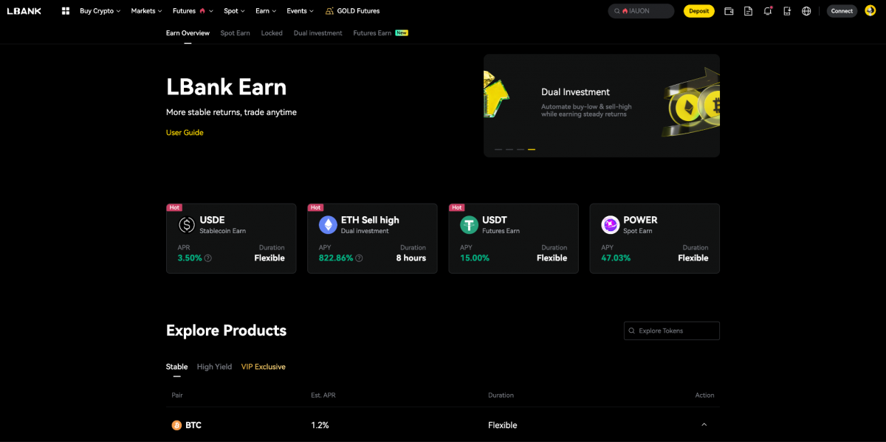The width and height of the screenshot is (886, 442).
Task: Check notifications via the bell icon
Action: click(x=768, y=10)
